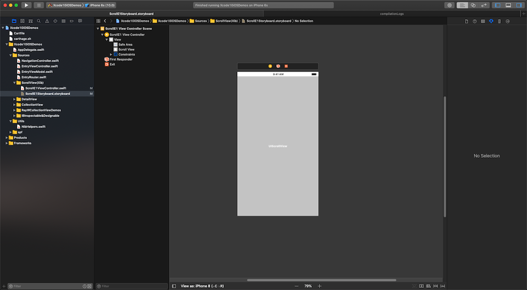Click the Run (play) button
This screenshot has height=290, width=527.
tap(26, 5)
